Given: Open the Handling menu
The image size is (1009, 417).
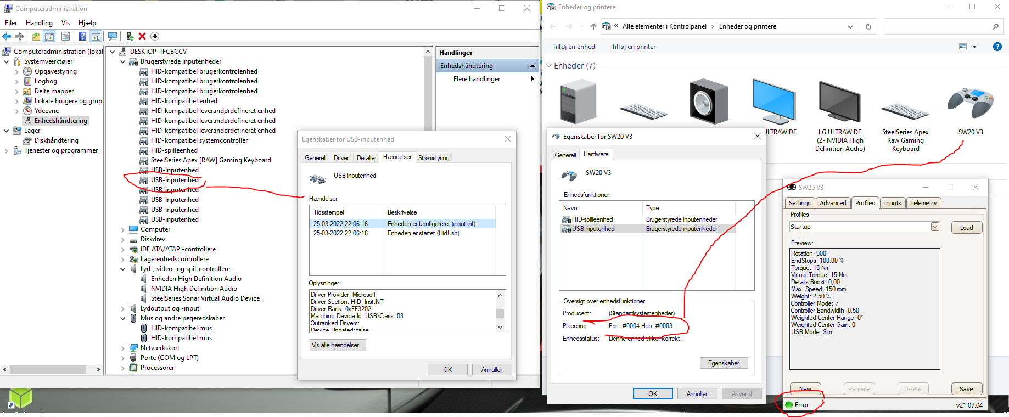Looking at the screenshot, I should tap(39, 23).
